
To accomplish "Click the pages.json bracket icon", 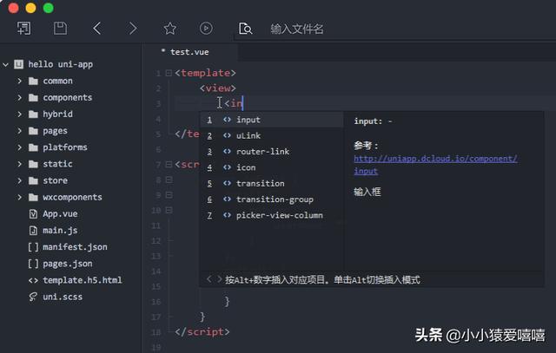I will 33,264.
